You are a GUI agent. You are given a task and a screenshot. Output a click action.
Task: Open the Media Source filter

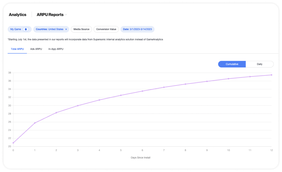(81, 29)
